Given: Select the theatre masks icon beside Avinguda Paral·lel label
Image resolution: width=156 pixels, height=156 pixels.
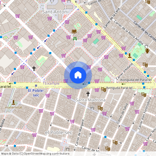Looking at the screenshot, I should (x=104, y=89).
